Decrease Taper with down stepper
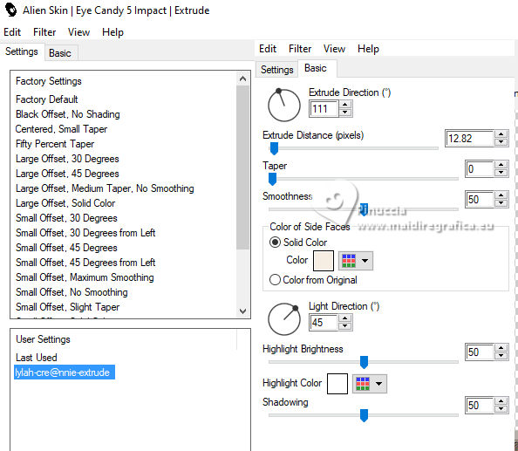Viewport: 518px width, 451px height. (501, 173)
